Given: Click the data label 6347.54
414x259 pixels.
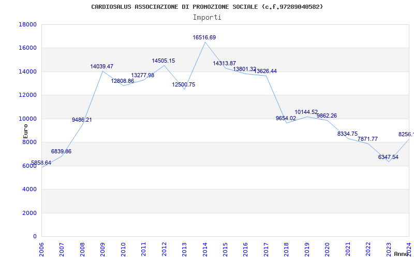Looking at the screenshot, I should click(x=388, y=157).
